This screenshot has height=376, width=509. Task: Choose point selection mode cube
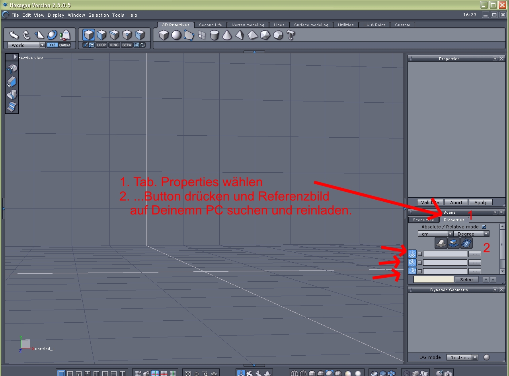coord(127,35)
